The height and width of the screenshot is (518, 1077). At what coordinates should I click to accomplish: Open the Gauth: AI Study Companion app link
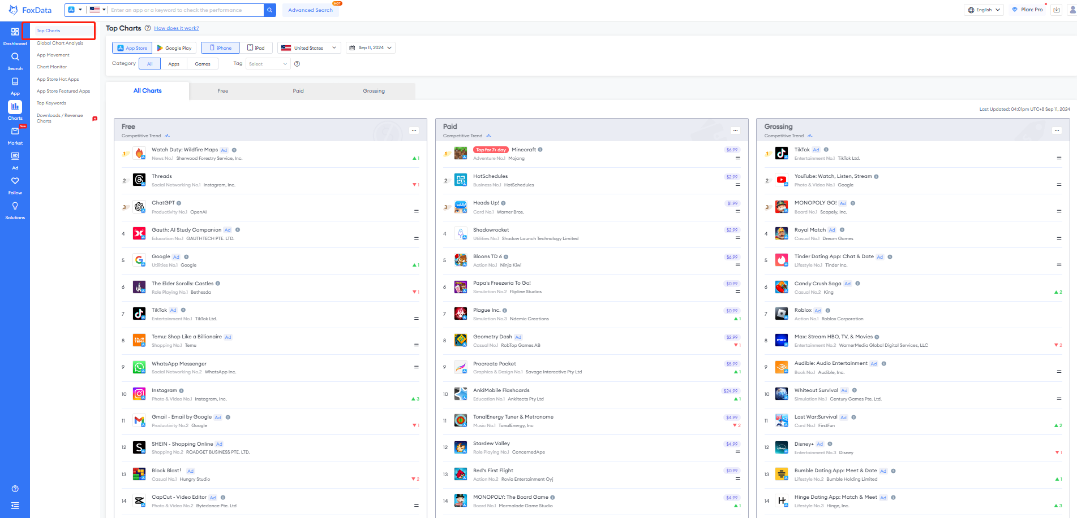(x=186, y=230)
